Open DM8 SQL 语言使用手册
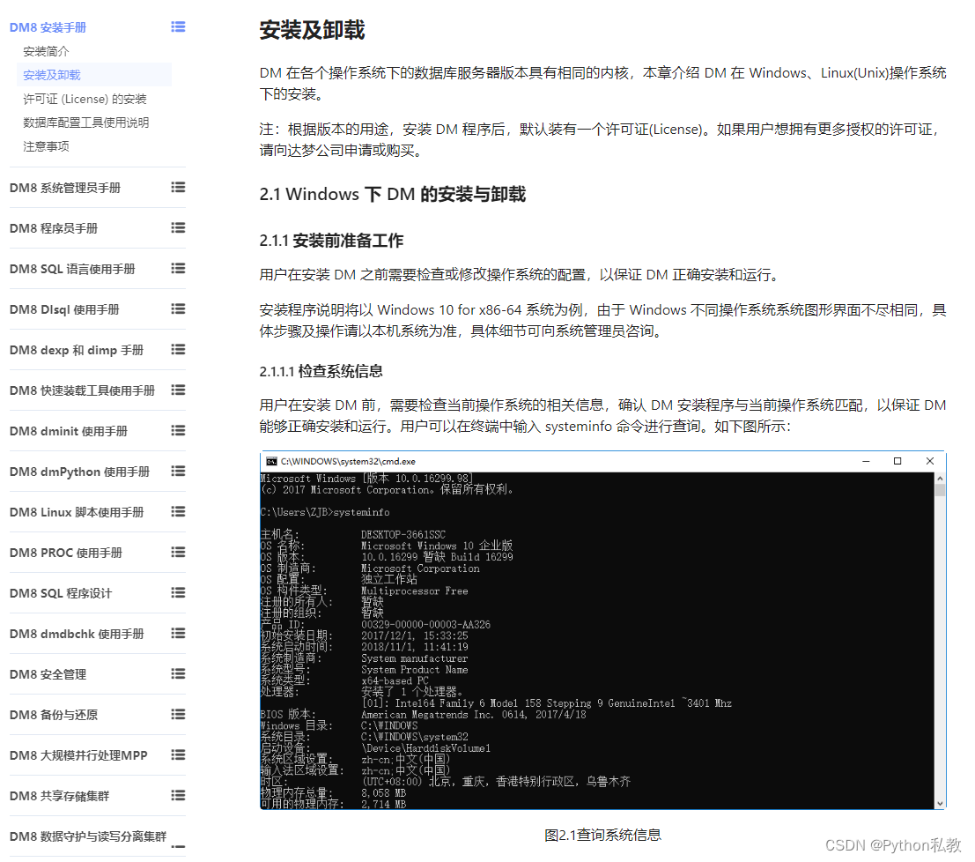Screen dimensions: 975x862 point(72,269)
